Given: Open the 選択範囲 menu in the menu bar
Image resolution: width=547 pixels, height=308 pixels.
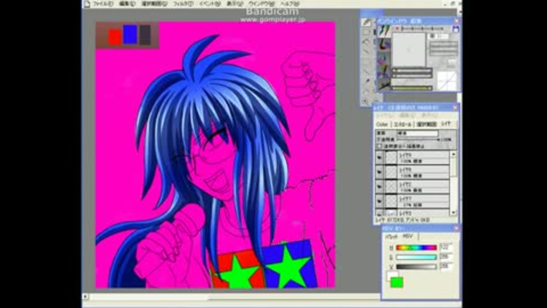Looking at the screenshot, I should point(154,4).
